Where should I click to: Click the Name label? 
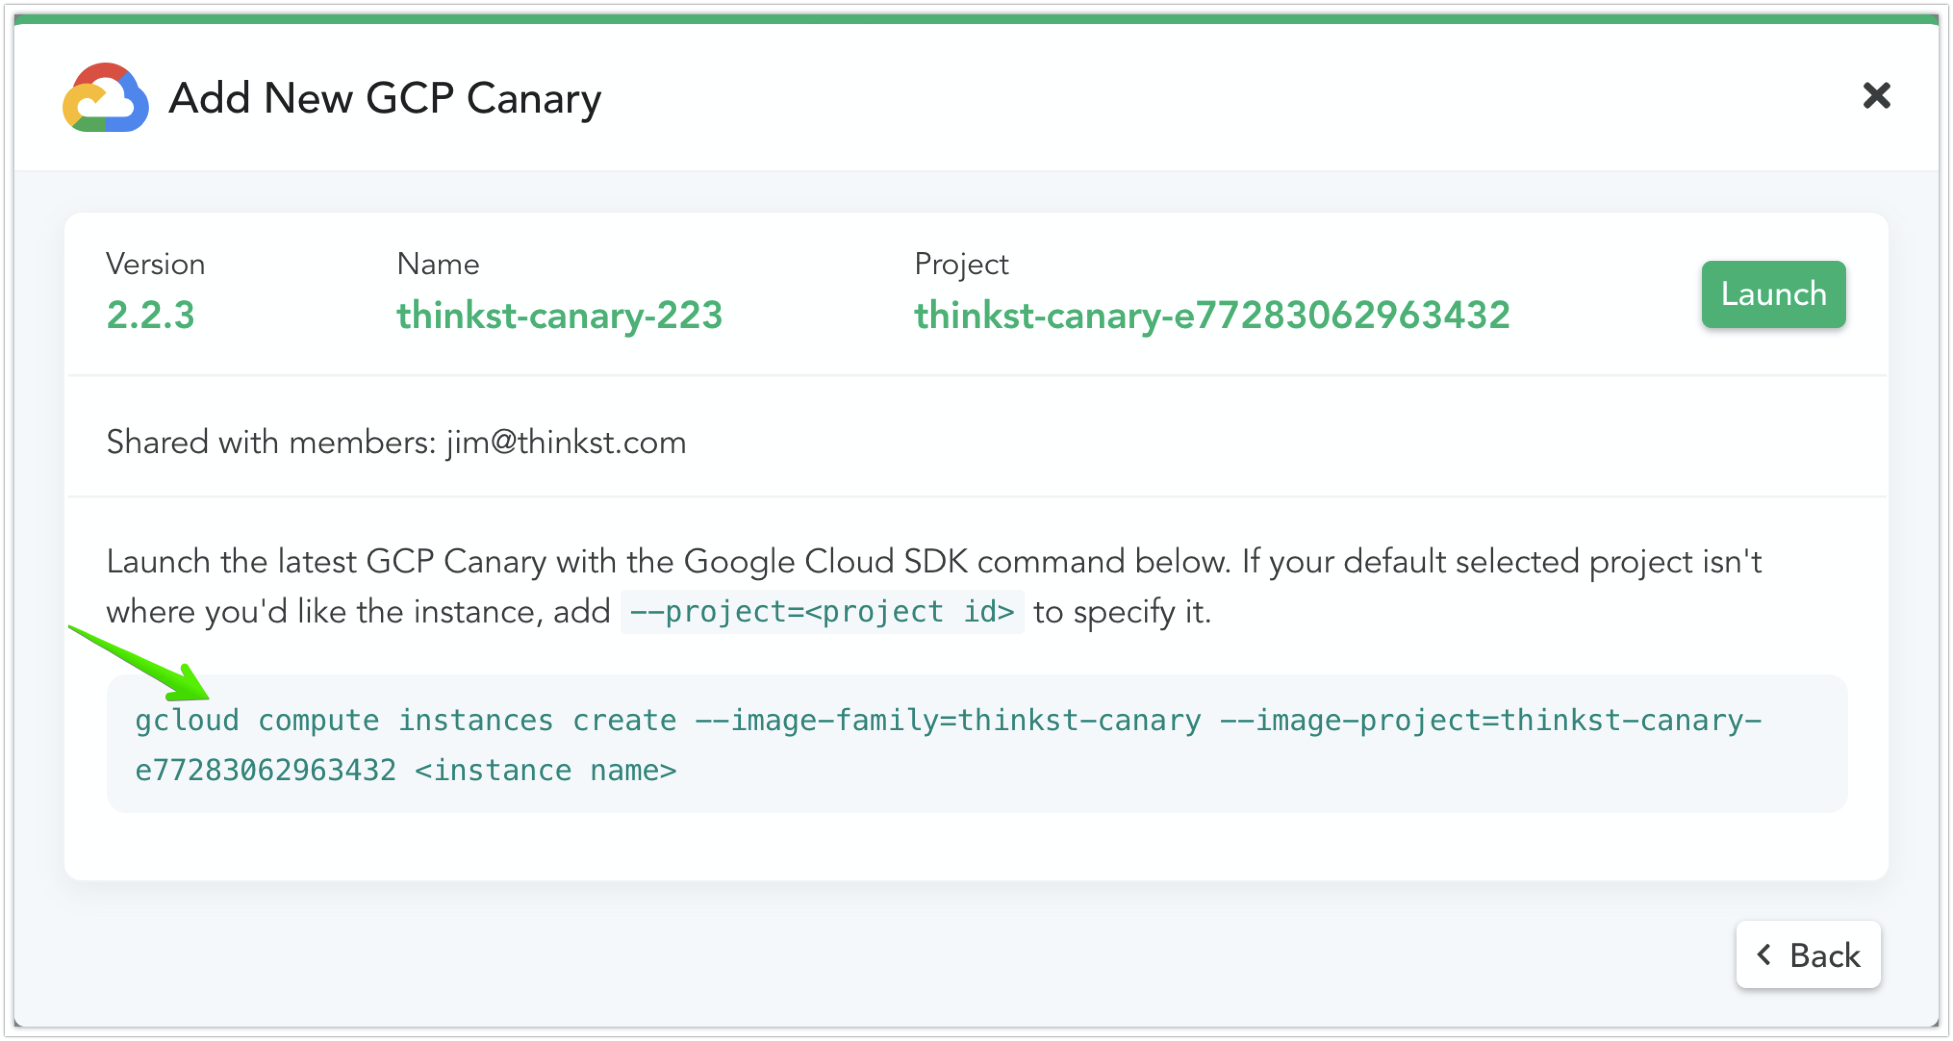[438, 264]
